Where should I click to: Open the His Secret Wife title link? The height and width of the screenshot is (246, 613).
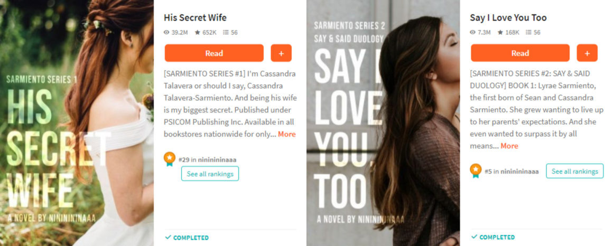[195, 17]
